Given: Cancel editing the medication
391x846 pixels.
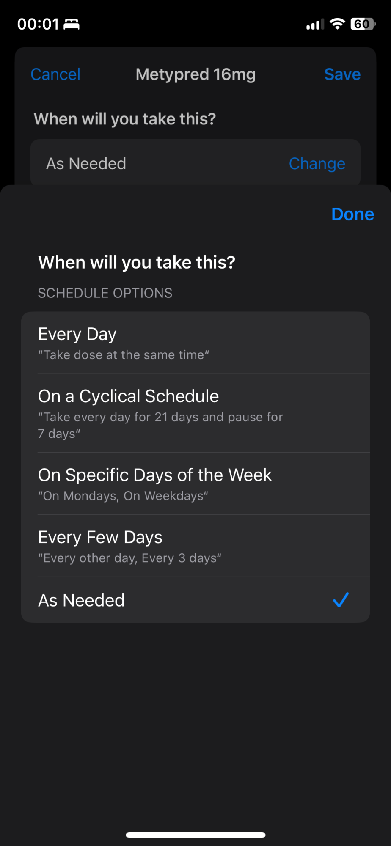Looking at the screenshot, I should pyautogui.click(x=55, y=74).
